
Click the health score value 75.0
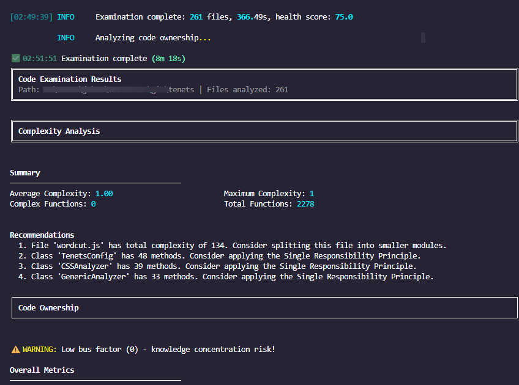342,16
